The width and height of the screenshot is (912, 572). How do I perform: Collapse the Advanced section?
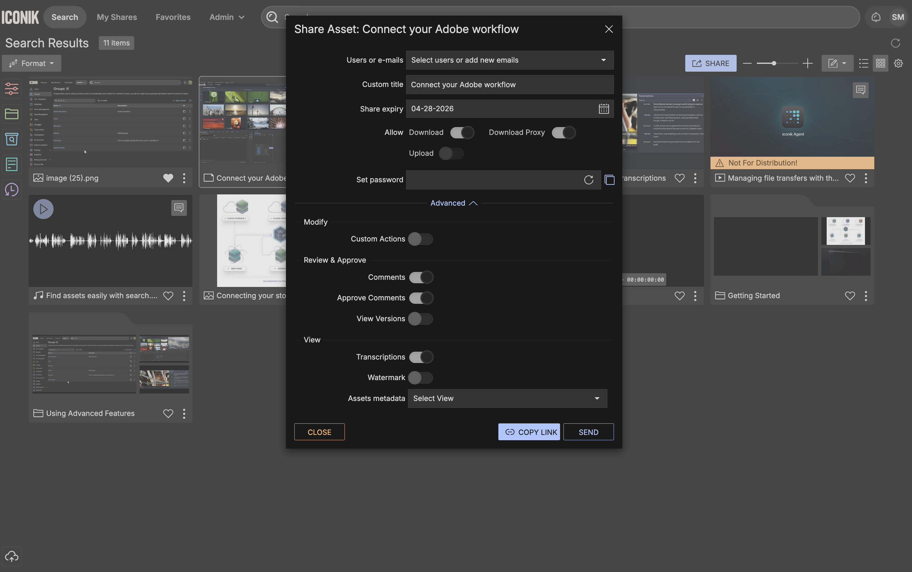454,203
